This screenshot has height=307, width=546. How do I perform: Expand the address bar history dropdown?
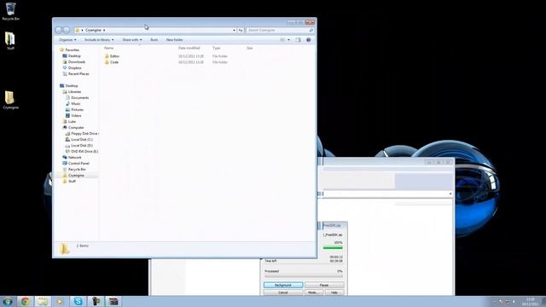[234, 31]
